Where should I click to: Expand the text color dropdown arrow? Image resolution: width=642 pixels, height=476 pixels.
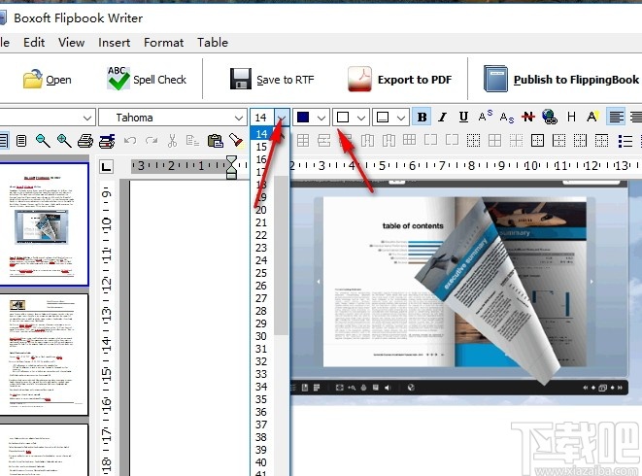(321, 118)
